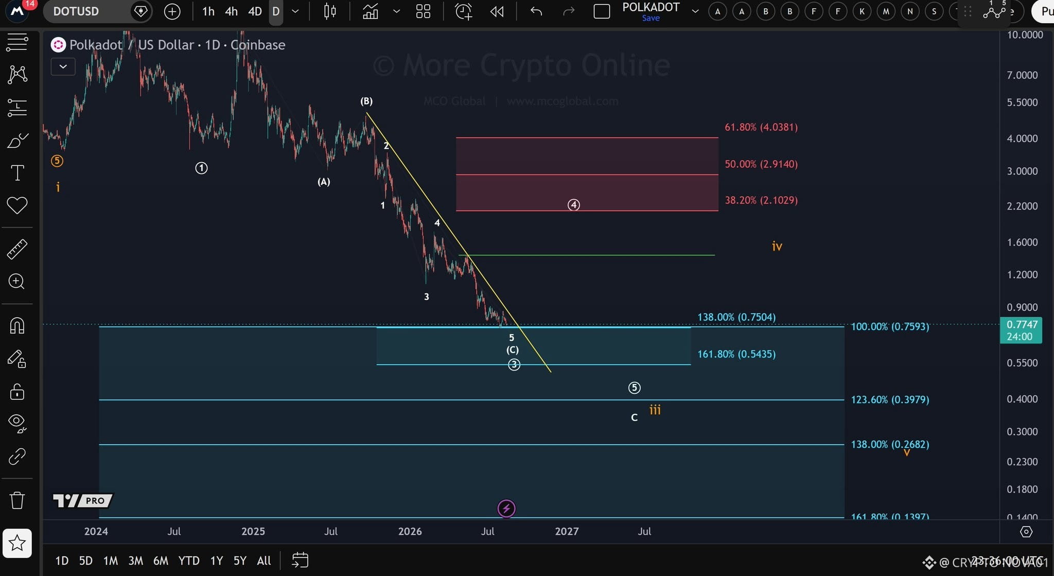Select the Text tool
Screen dimensions: 1054x576
click(x=17, y=173)
